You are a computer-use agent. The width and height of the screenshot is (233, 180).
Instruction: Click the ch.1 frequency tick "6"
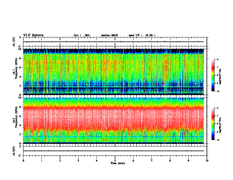point(20,67)
